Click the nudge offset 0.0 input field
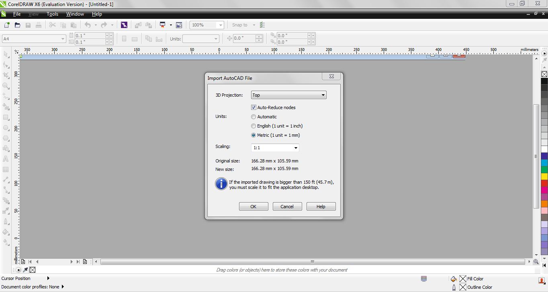Image resolution: width=548 pixels, height=292 pixels. [x=245, y=39]
